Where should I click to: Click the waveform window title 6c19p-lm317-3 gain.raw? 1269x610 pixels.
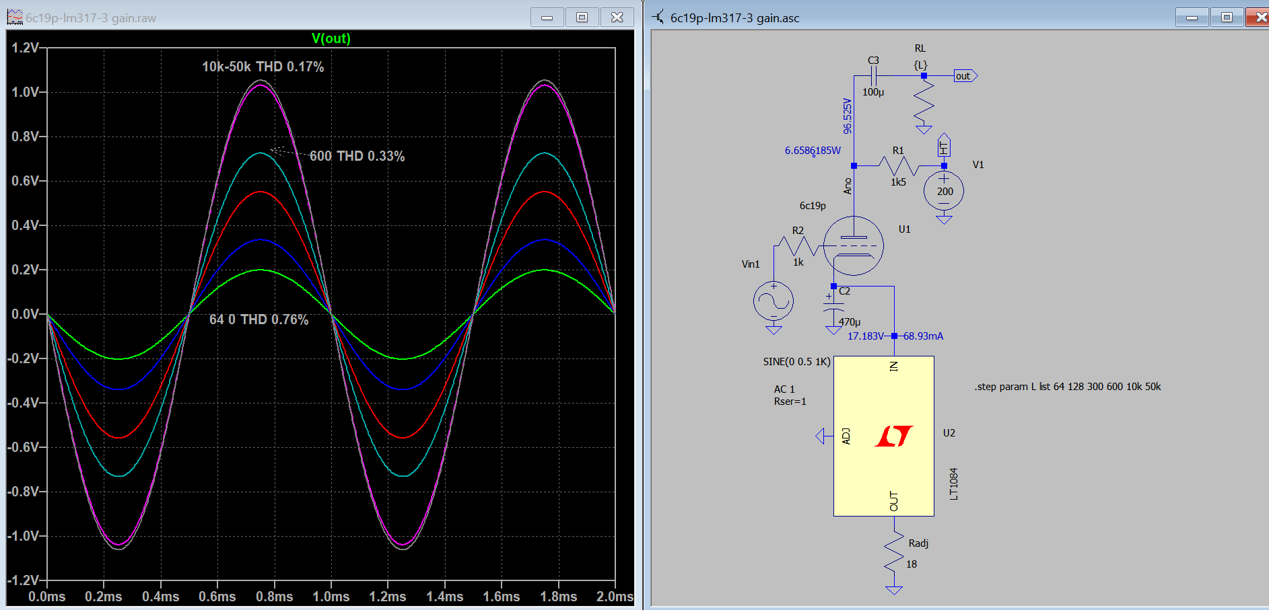91,18
